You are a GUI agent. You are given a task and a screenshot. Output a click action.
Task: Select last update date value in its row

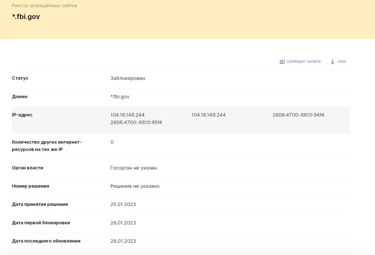pos(123,241)
